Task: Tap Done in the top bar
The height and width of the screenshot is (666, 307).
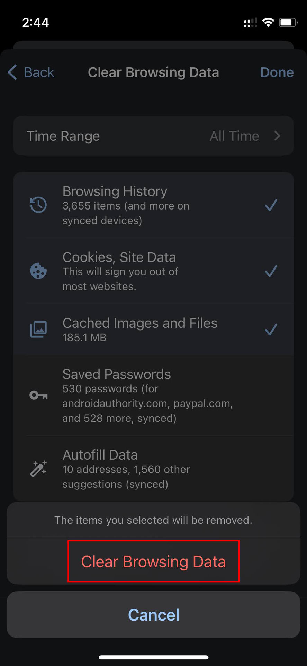Action: point(277,72)
